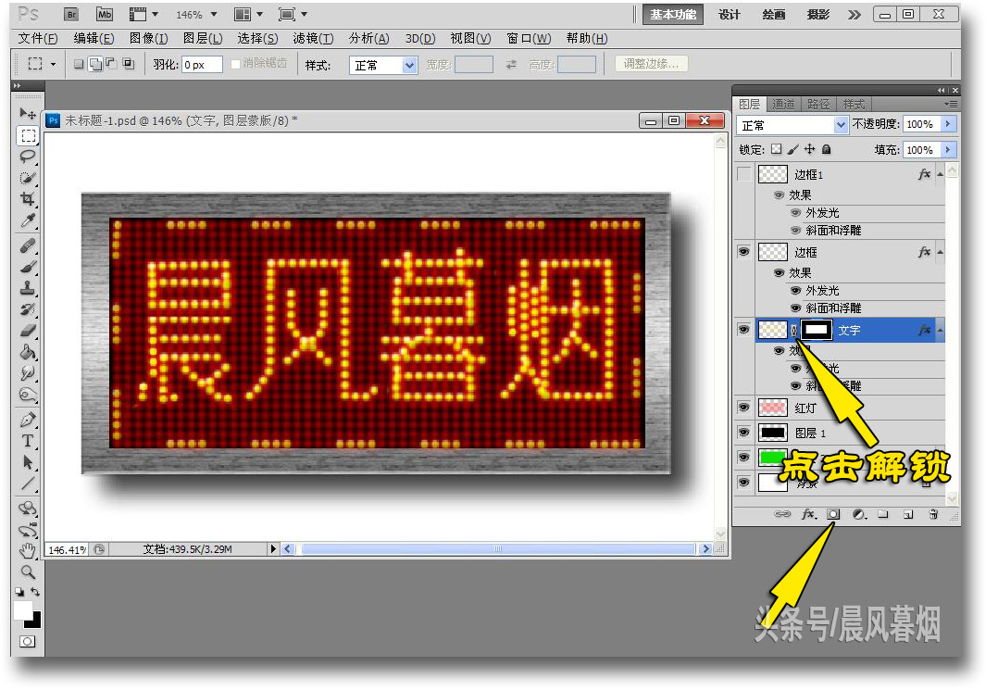This screenshot has height=691, width=998.
Task: Open the 滤镜 menu
Action: pyautogui.click(x=313, y=38)
